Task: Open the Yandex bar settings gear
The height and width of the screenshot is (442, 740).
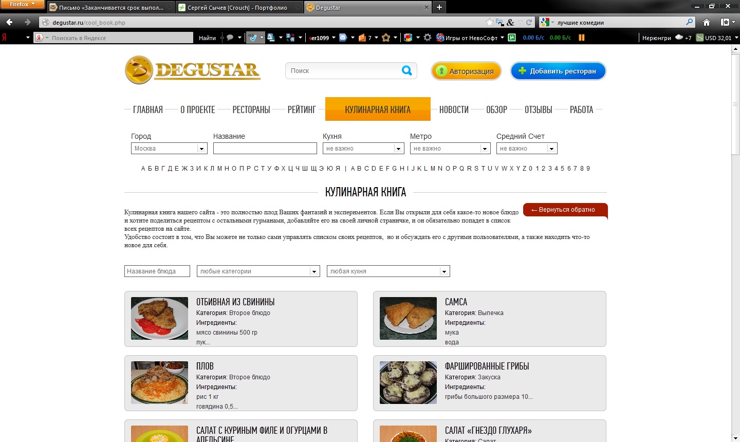Action: pyautogui.click(x=428, y=38)
